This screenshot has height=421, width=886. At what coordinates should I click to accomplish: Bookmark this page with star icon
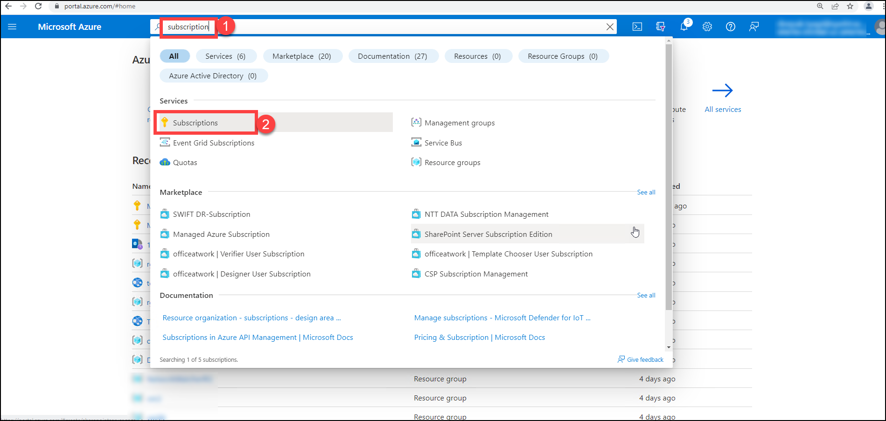pos(850,6)
